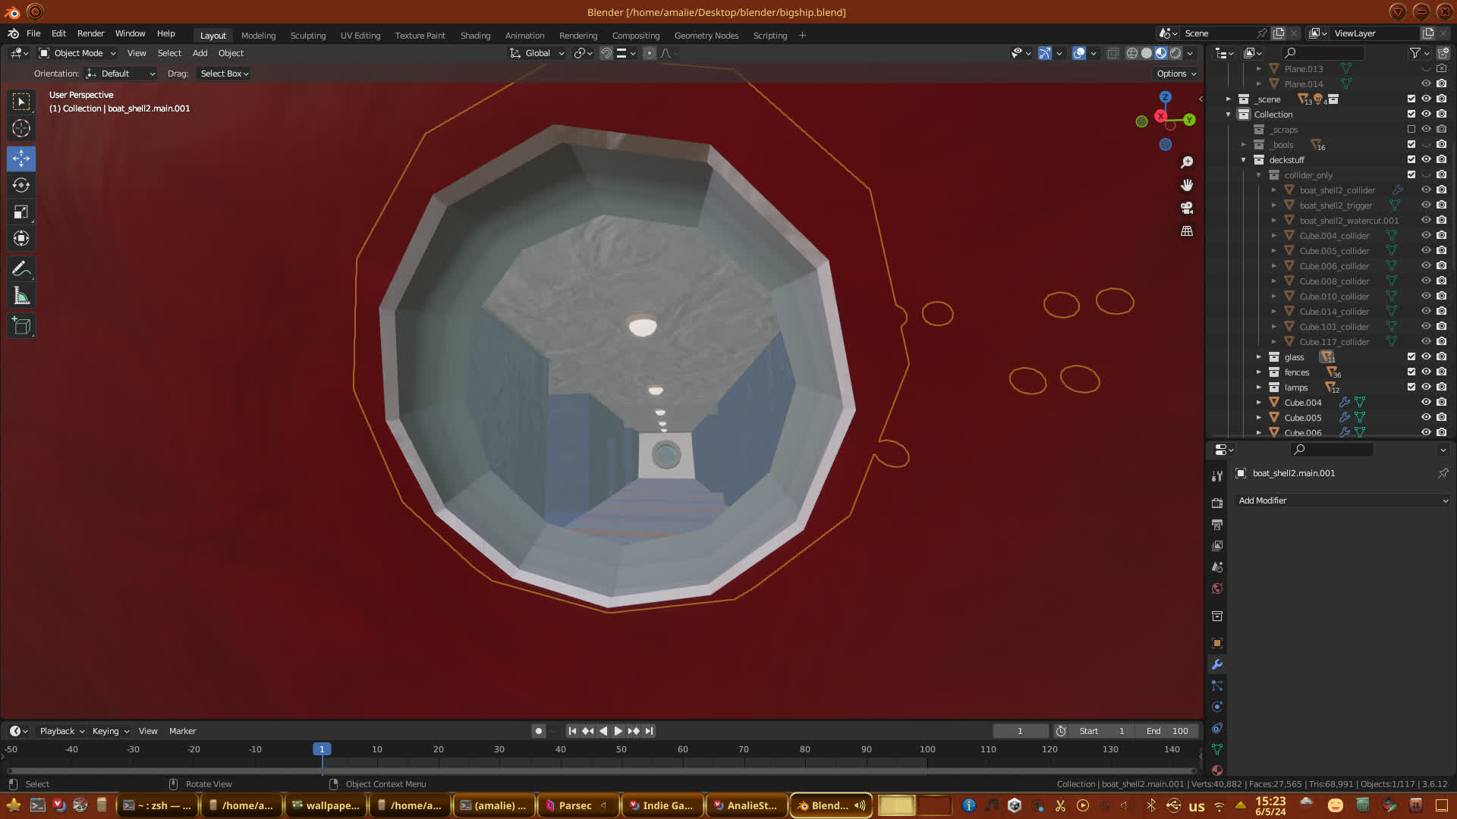1457x819 pixels.
Task: Hide Cube.004_collider with its eye icon
Action: pyautogui.click(x=1426, y=235)
